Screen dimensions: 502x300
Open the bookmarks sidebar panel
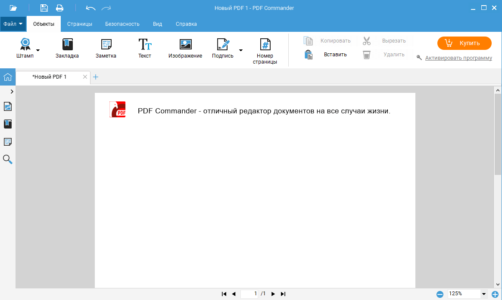pos(8,124)
